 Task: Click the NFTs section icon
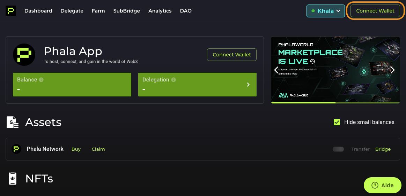click(x=13, y=179)
